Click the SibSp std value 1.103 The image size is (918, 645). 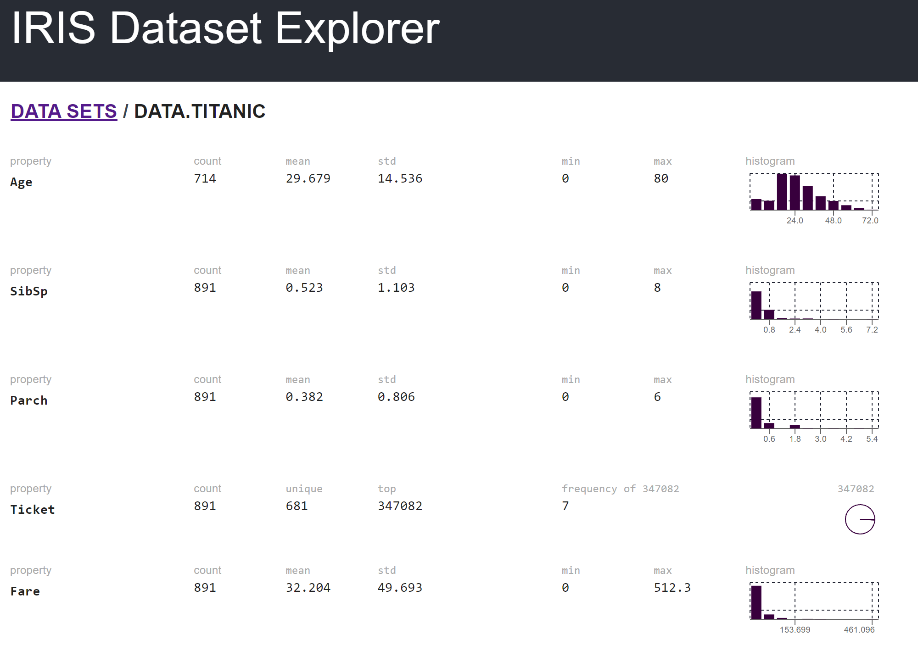pyautogui.click(x=396, y=288)
